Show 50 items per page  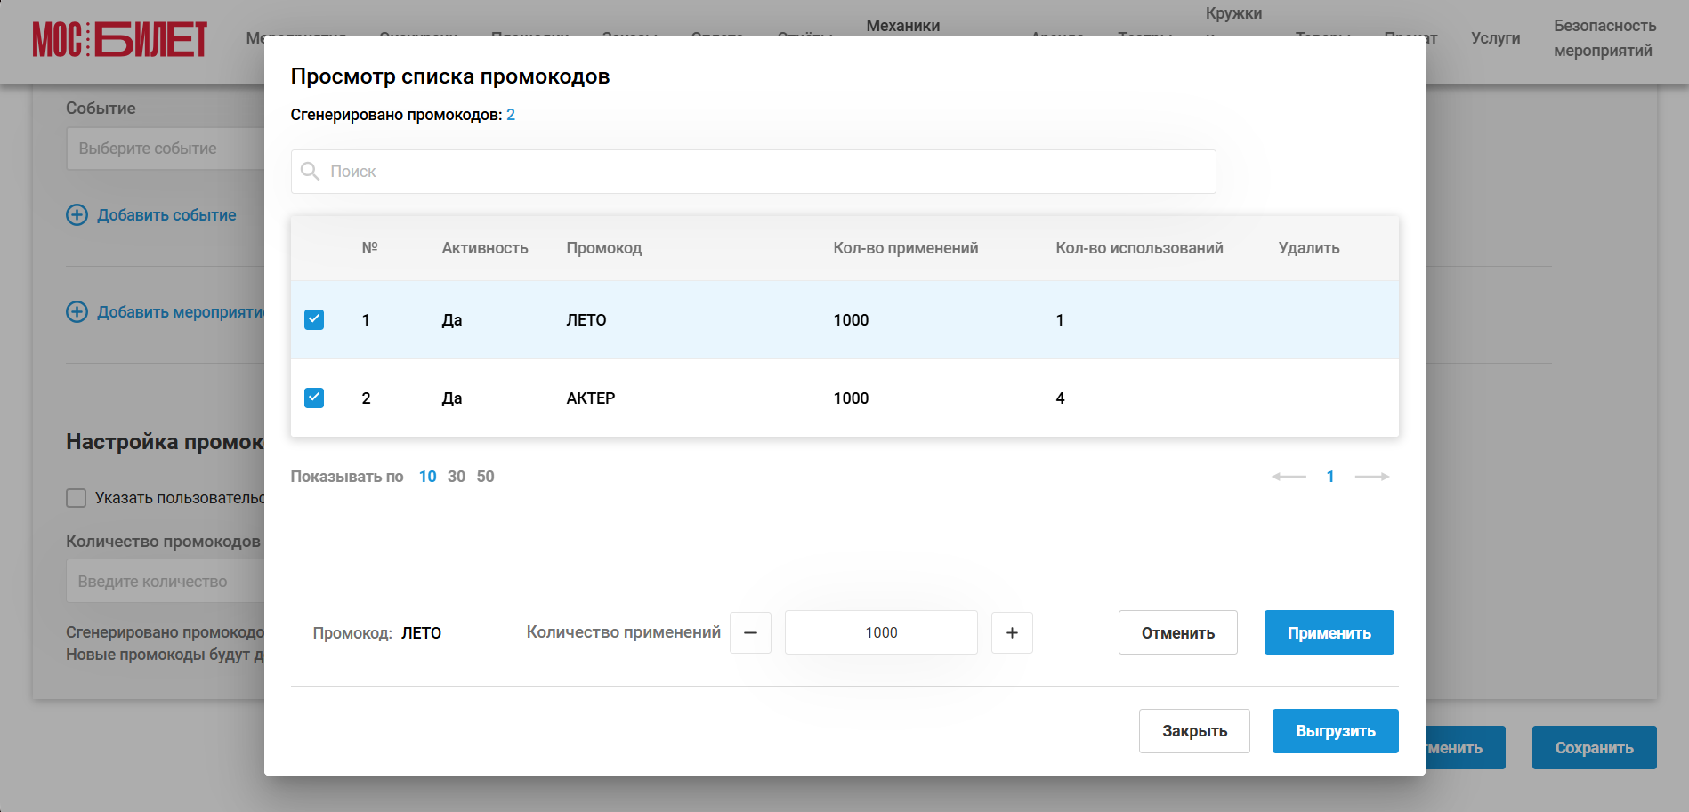point(485,477)
